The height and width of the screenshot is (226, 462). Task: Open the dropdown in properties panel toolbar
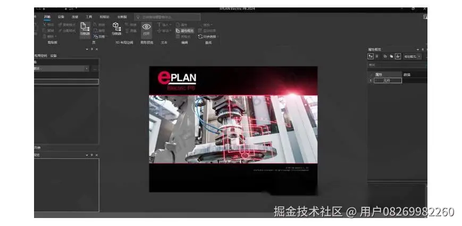point(412,56)
